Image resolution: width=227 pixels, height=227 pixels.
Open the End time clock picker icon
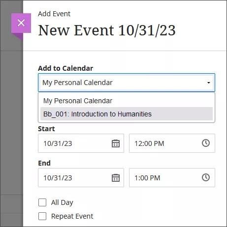tap(206, 177)
